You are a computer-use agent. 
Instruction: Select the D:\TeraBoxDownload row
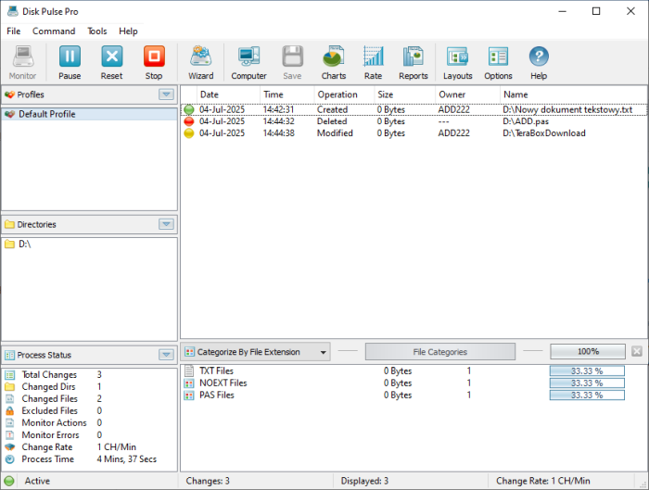coord(414,133)
